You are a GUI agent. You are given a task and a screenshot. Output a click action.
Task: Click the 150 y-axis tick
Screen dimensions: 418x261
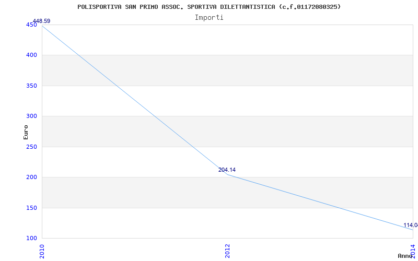[31, 208]
